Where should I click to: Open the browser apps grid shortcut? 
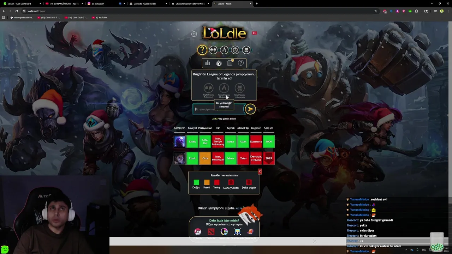pos(4,18)
